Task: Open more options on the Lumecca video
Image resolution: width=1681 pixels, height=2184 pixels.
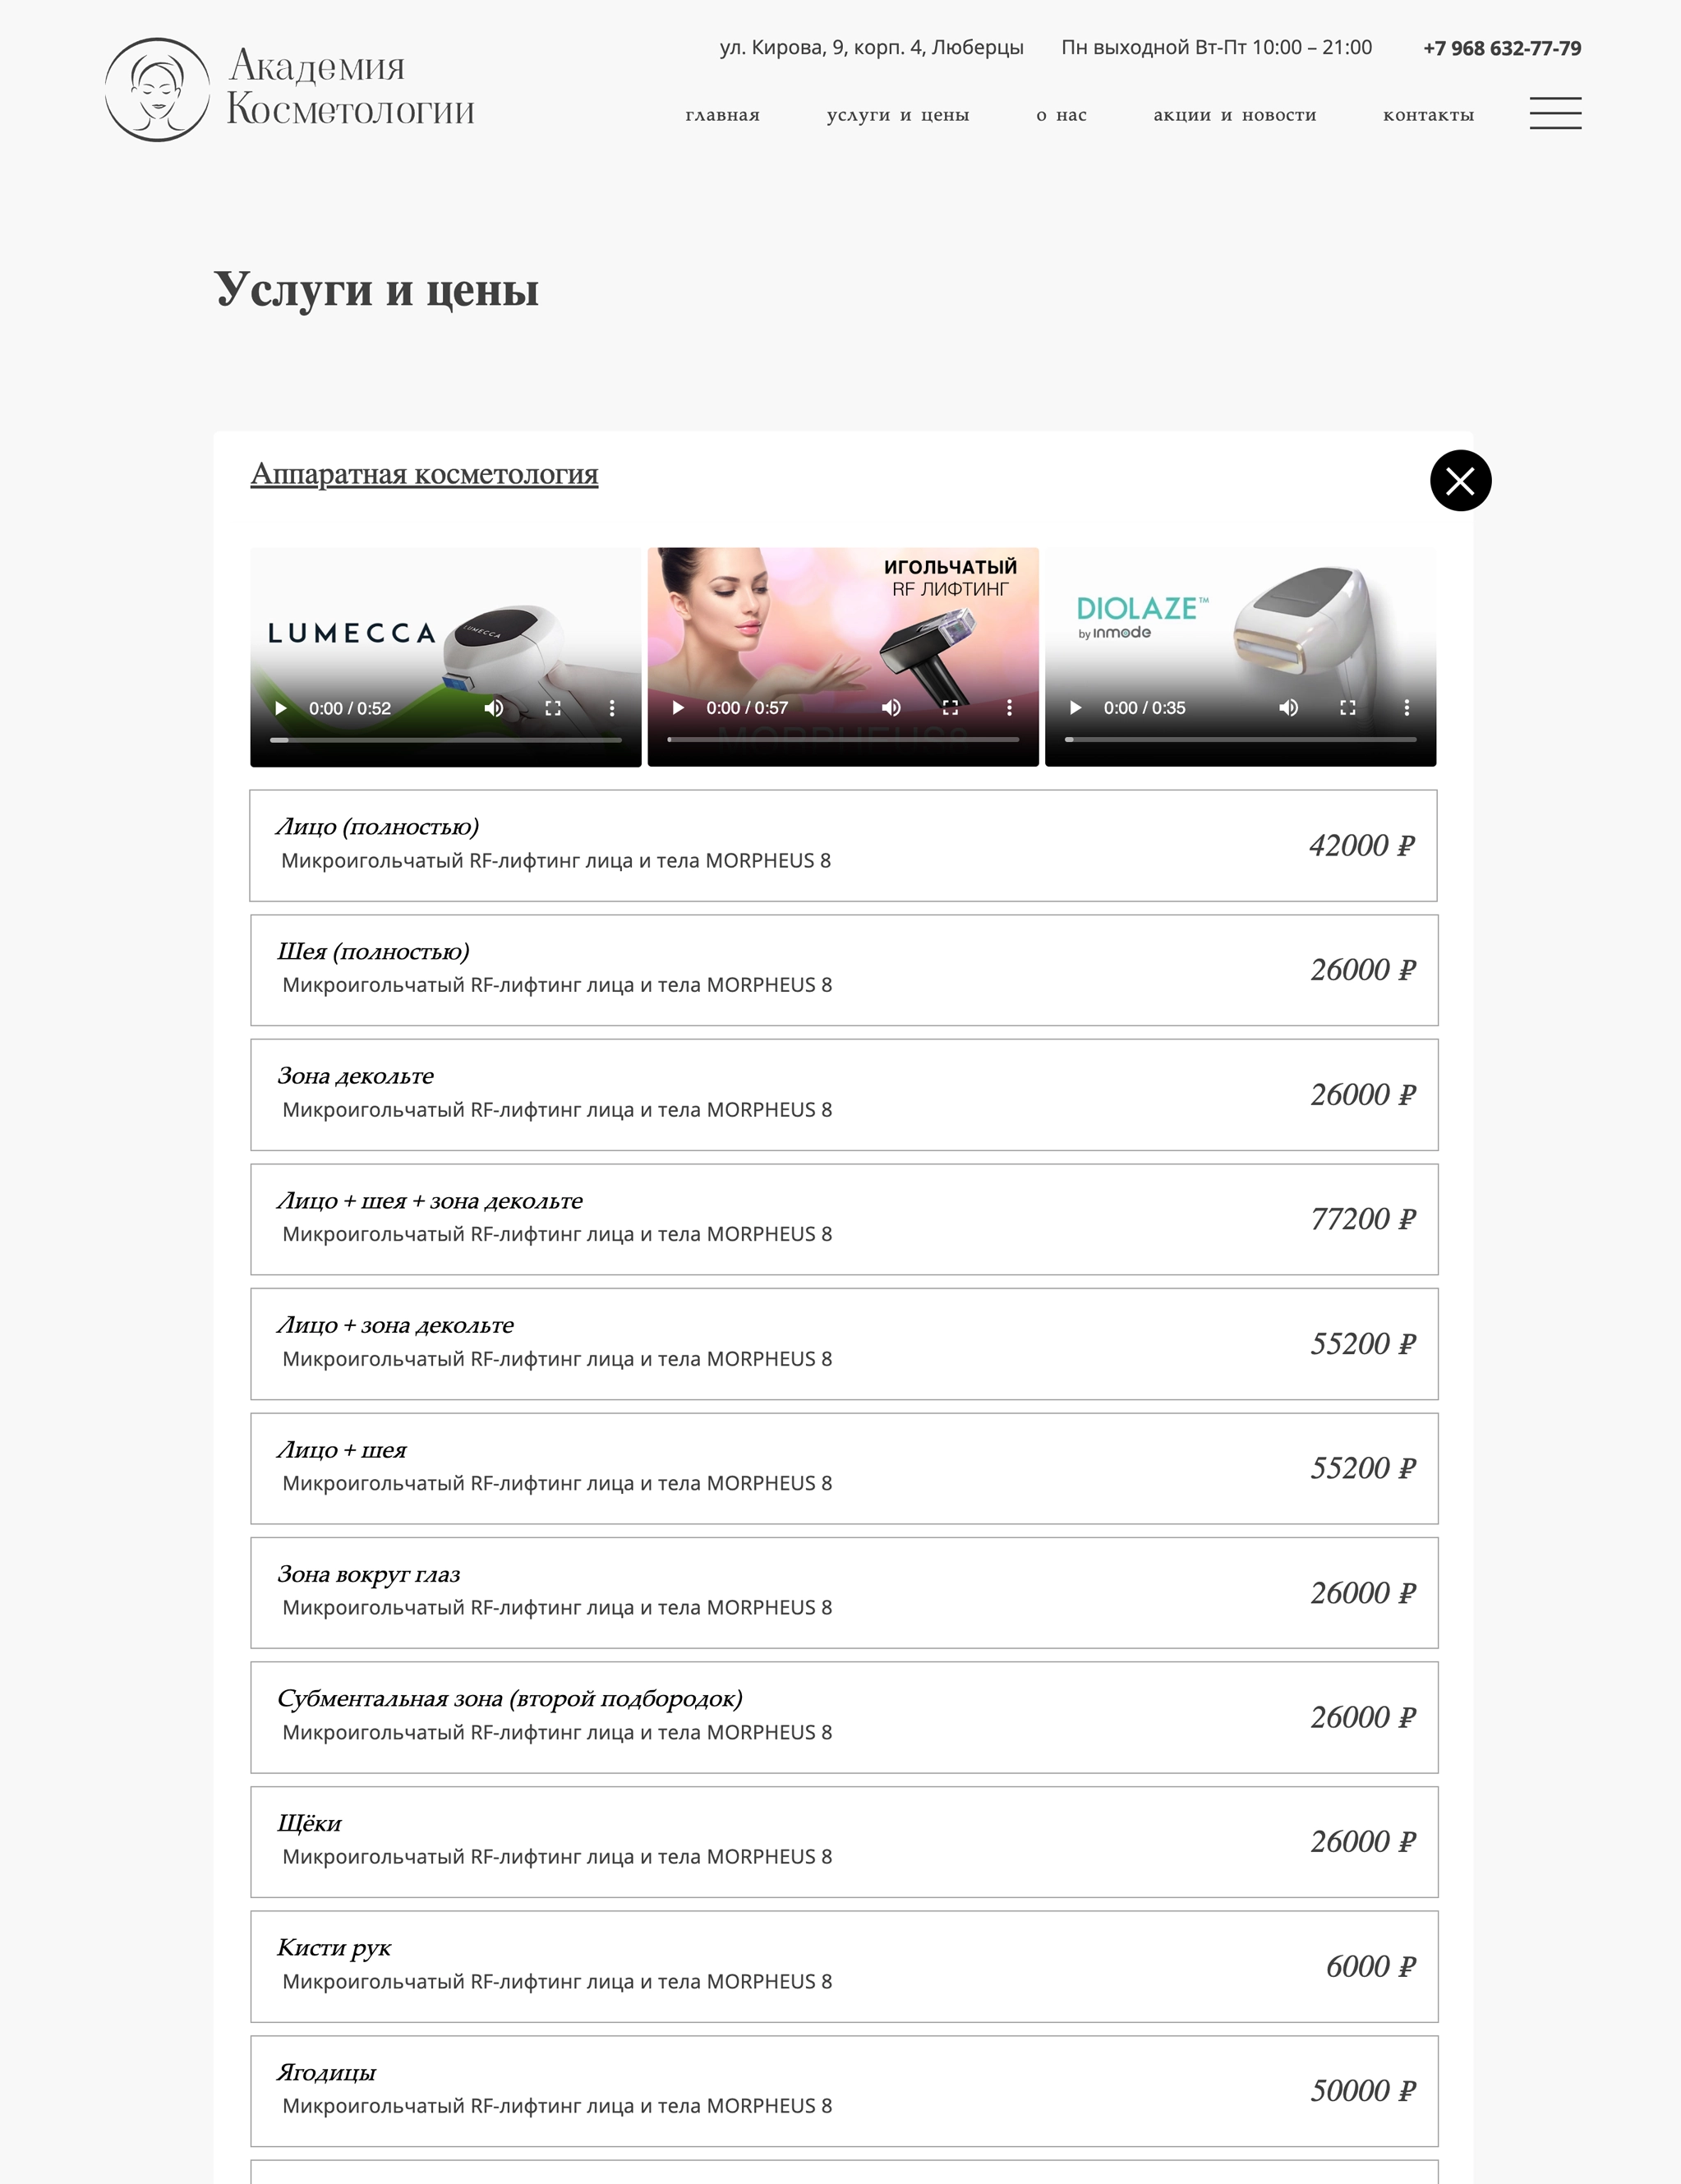Action: click(x=612, y=708)
